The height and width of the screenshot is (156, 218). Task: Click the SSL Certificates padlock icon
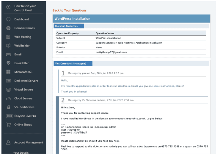(x=9, y=107)
